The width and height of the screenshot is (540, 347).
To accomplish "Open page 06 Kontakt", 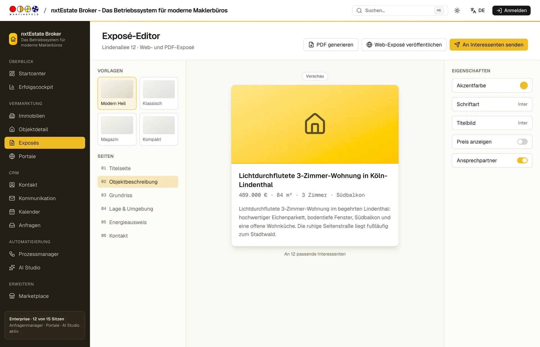I will click(138, 236).
